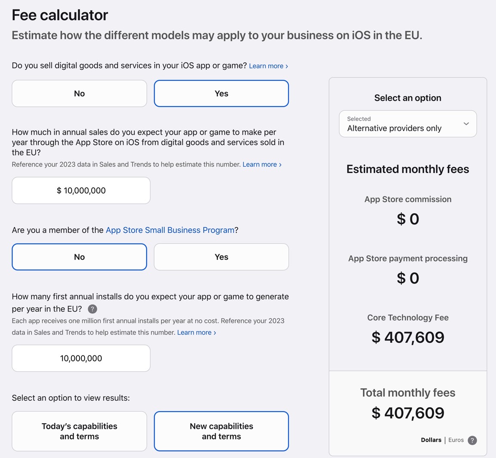Click the first annual installs input field
The image size is (496, 458).
[81, 358]
